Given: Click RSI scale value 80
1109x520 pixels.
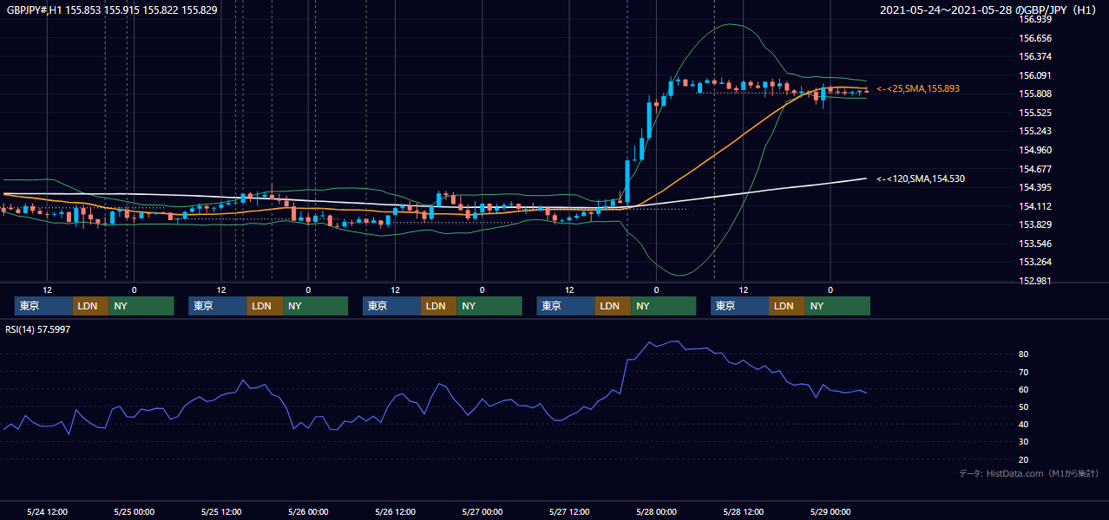Looking at the screenshot, I should (x=1024, y=354).
